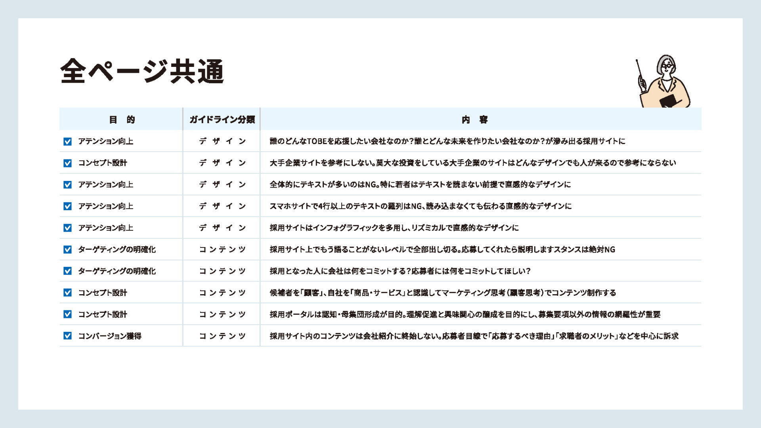Viewport: 761px width, 428px height.
Task: Select the 全ページ共通 page title
Action: [x=142, y=71]
